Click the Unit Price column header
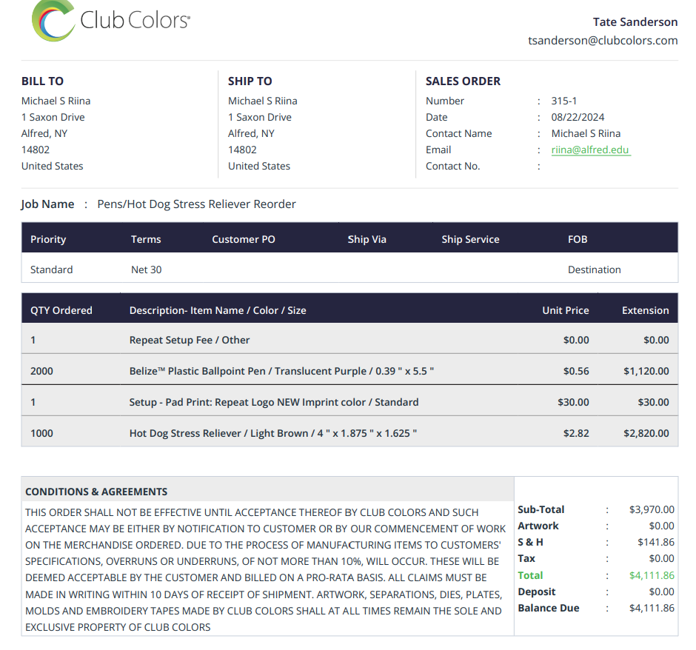Screen dimensions: 696x650 (x=566, y=311)
